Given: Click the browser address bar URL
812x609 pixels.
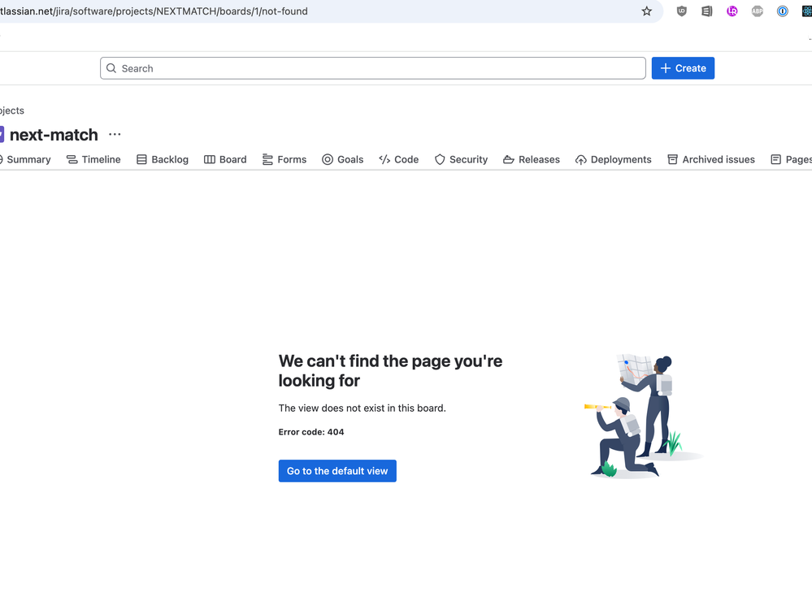Looking at the screenshot, I should [154, 11].
